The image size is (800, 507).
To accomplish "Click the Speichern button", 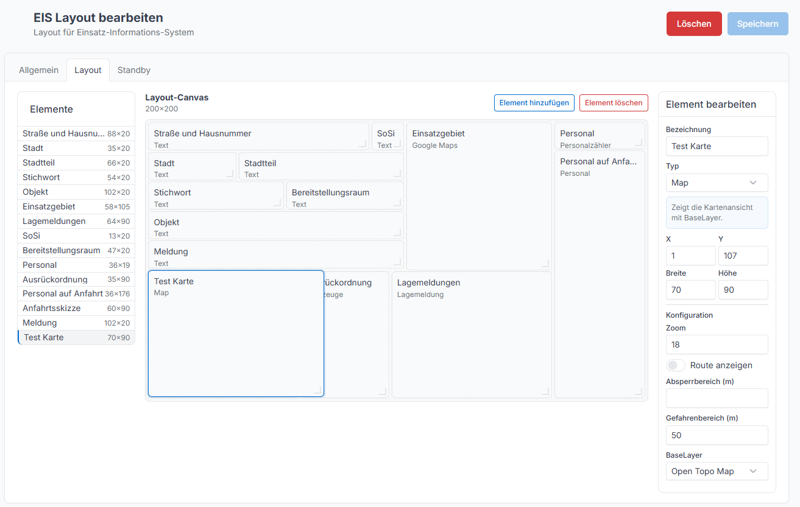I will (757, 24).
